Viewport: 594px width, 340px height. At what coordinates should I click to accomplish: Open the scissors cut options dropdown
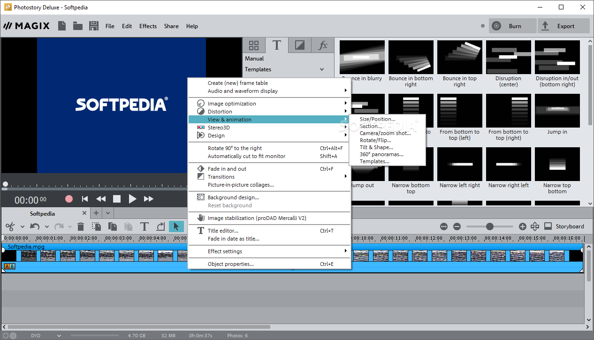pyautogui.click(x=22, y=227)
